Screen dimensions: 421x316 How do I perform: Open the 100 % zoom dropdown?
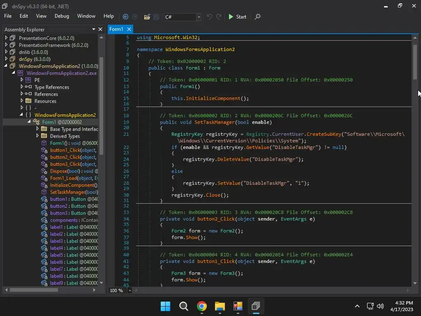click(x=130, y=290)
